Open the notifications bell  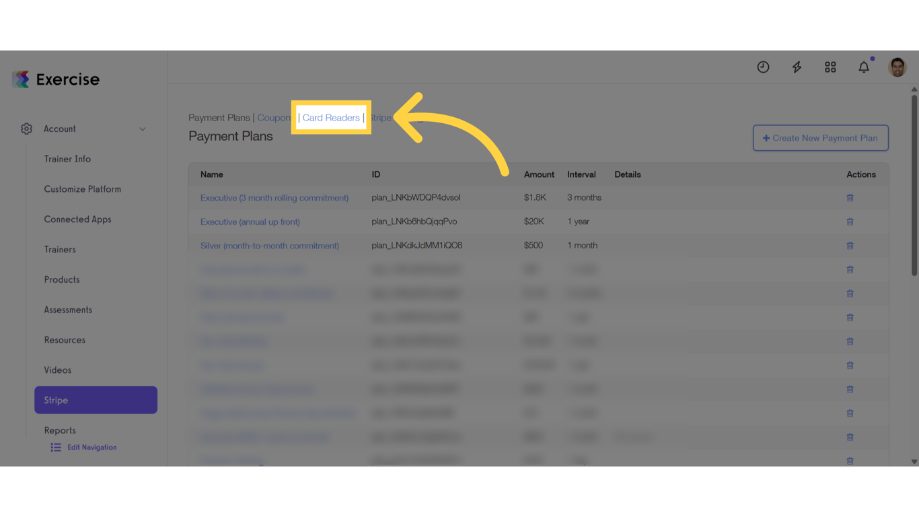[864, 67]
